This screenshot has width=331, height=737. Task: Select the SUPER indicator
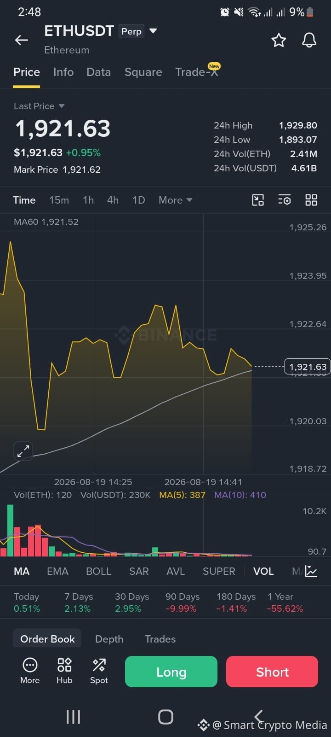[219, 571]
